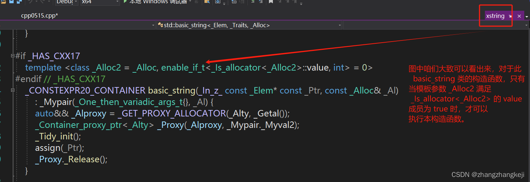The image size is (530, 182).
Task: Click the _Tidy_init() call
Action: click(x=58, y=136)
